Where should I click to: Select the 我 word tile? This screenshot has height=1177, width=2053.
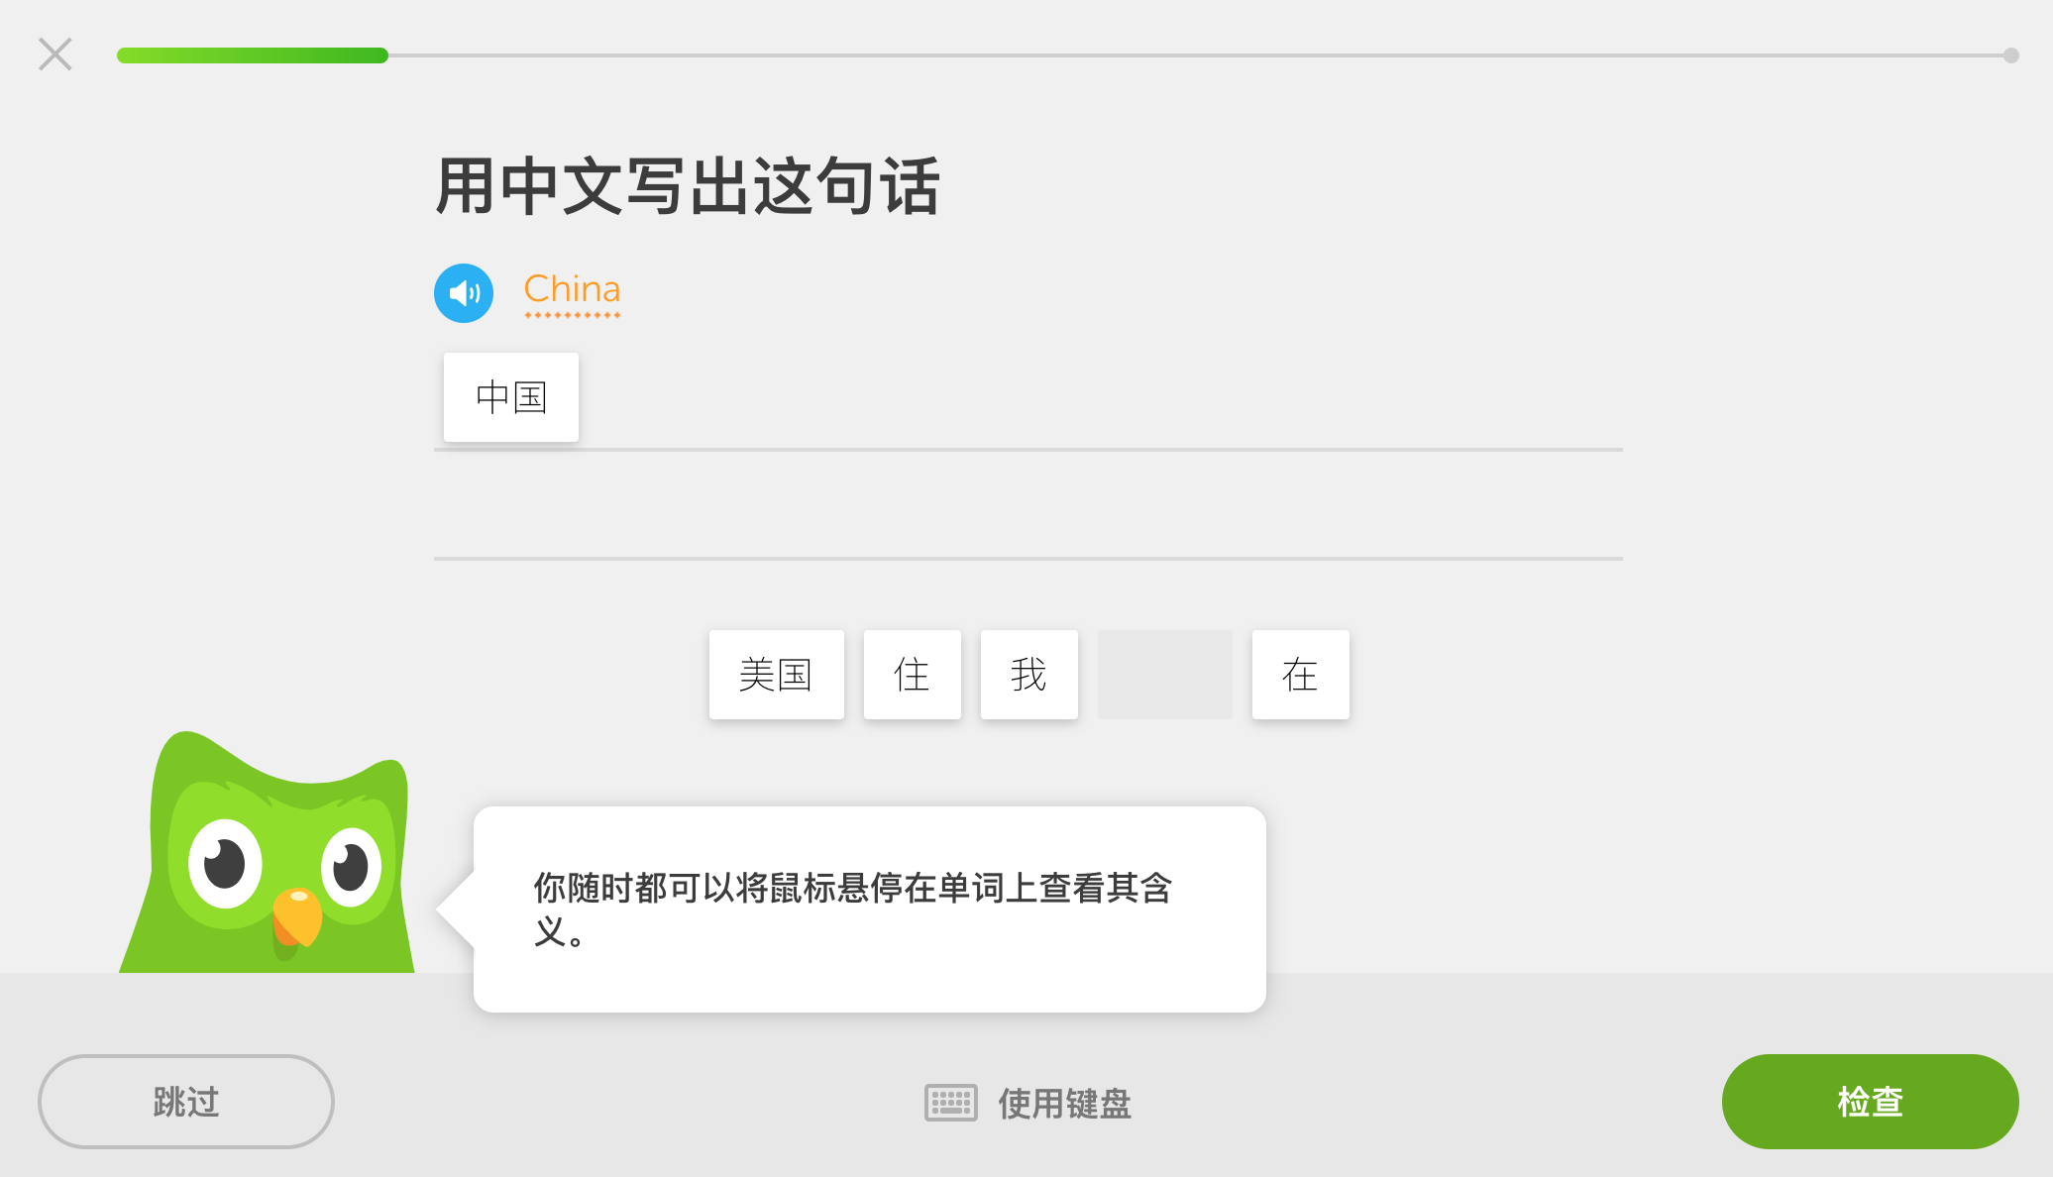[x=1029, y=675]
